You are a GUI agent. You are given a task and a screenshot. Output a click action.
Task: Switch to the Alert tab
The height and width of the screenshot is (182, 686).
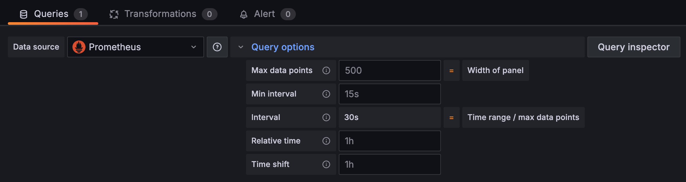tap(264, 14)
